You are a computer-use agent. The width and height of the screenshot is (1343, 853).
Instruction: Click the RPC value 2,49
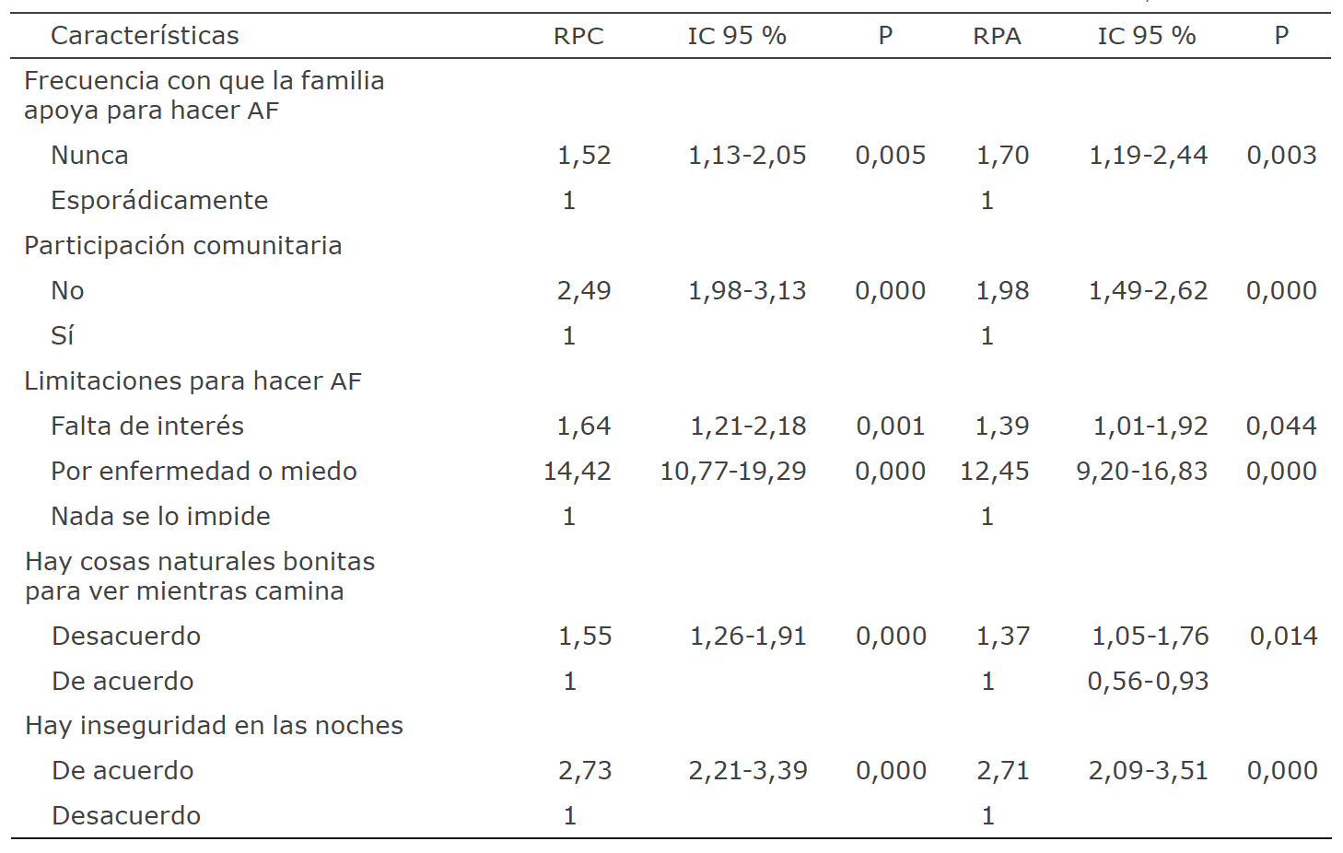[x=584, y=291]
